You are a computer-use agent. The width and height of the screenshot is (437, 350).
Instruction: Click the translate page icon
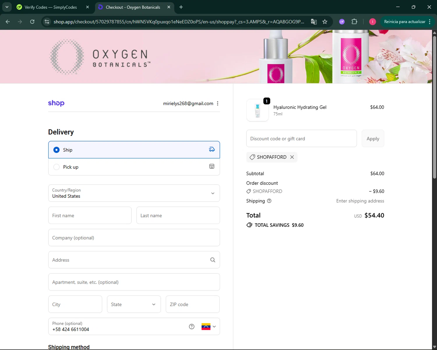point(314,22)
